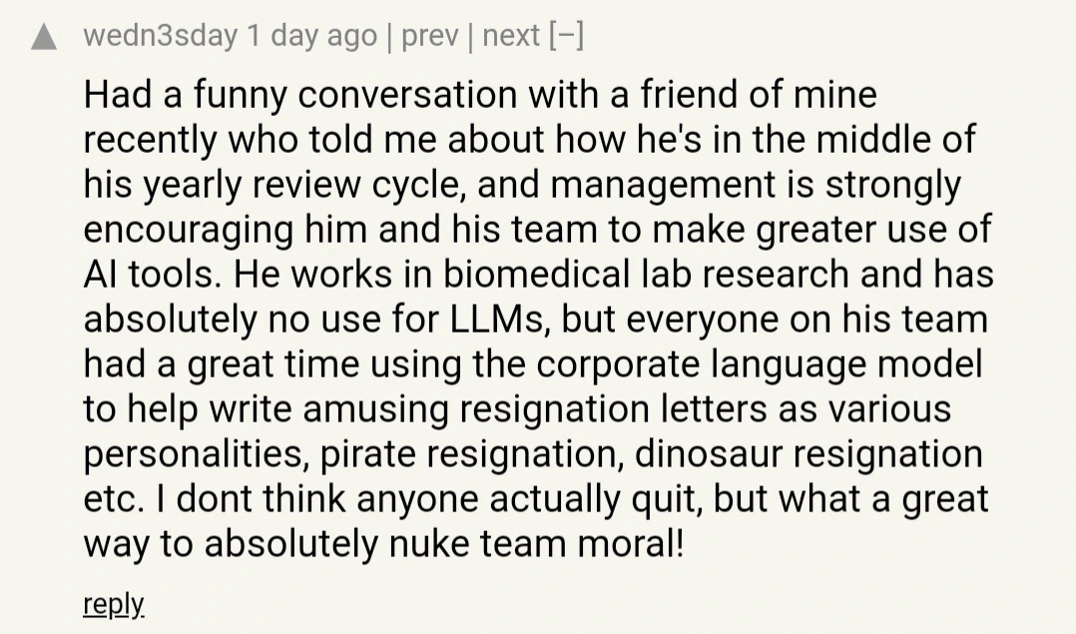This screenshot has height=634, width=1076.
Task: Jump to the next comment
Action: tap(511, 35)
